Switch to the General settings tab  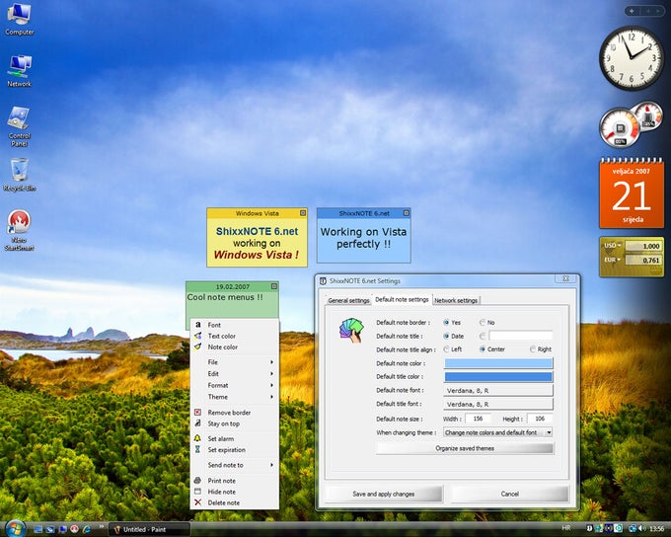click(348, 301)
